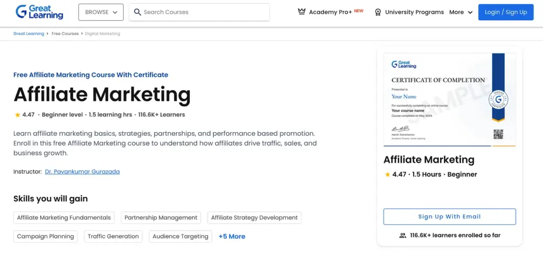Click the star icon in the certificate card rating

pyautogui.click(x=388, y=175)
